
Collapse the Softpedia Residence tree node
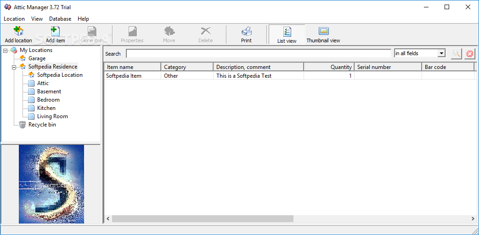click(14, 67)
